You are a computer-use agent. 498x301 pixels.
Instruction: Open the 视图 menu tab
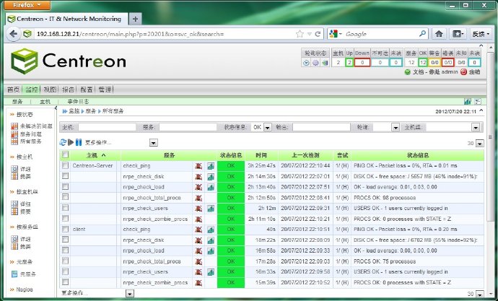point(50,90)
